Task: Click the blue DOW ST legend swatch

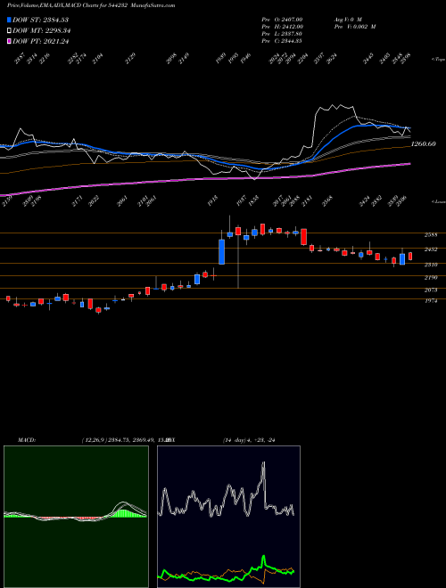Action: (9, 20)
